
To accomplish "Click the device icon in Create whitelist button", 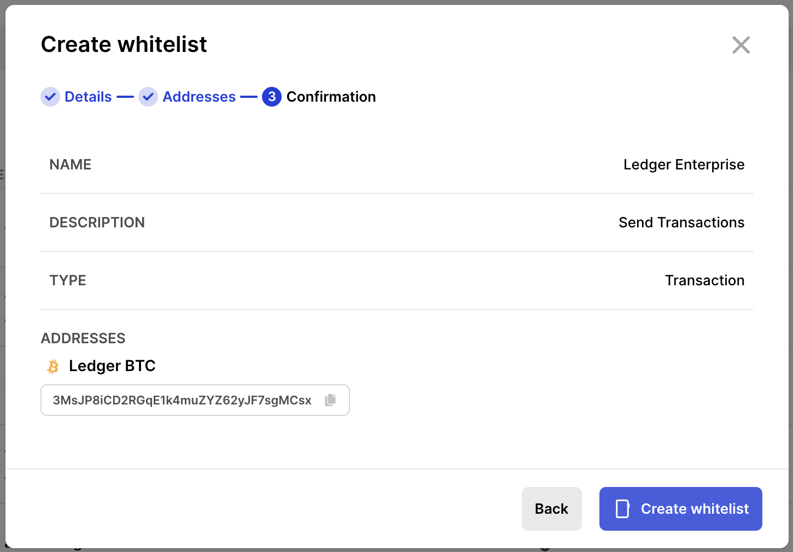I will pyautogui.click(x=622, y=509).
